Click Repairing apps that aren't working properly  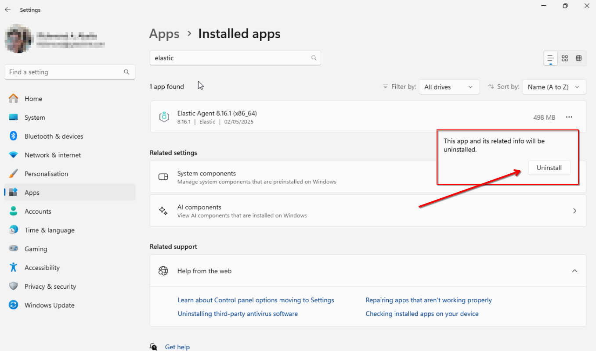(x=428, y=300)
